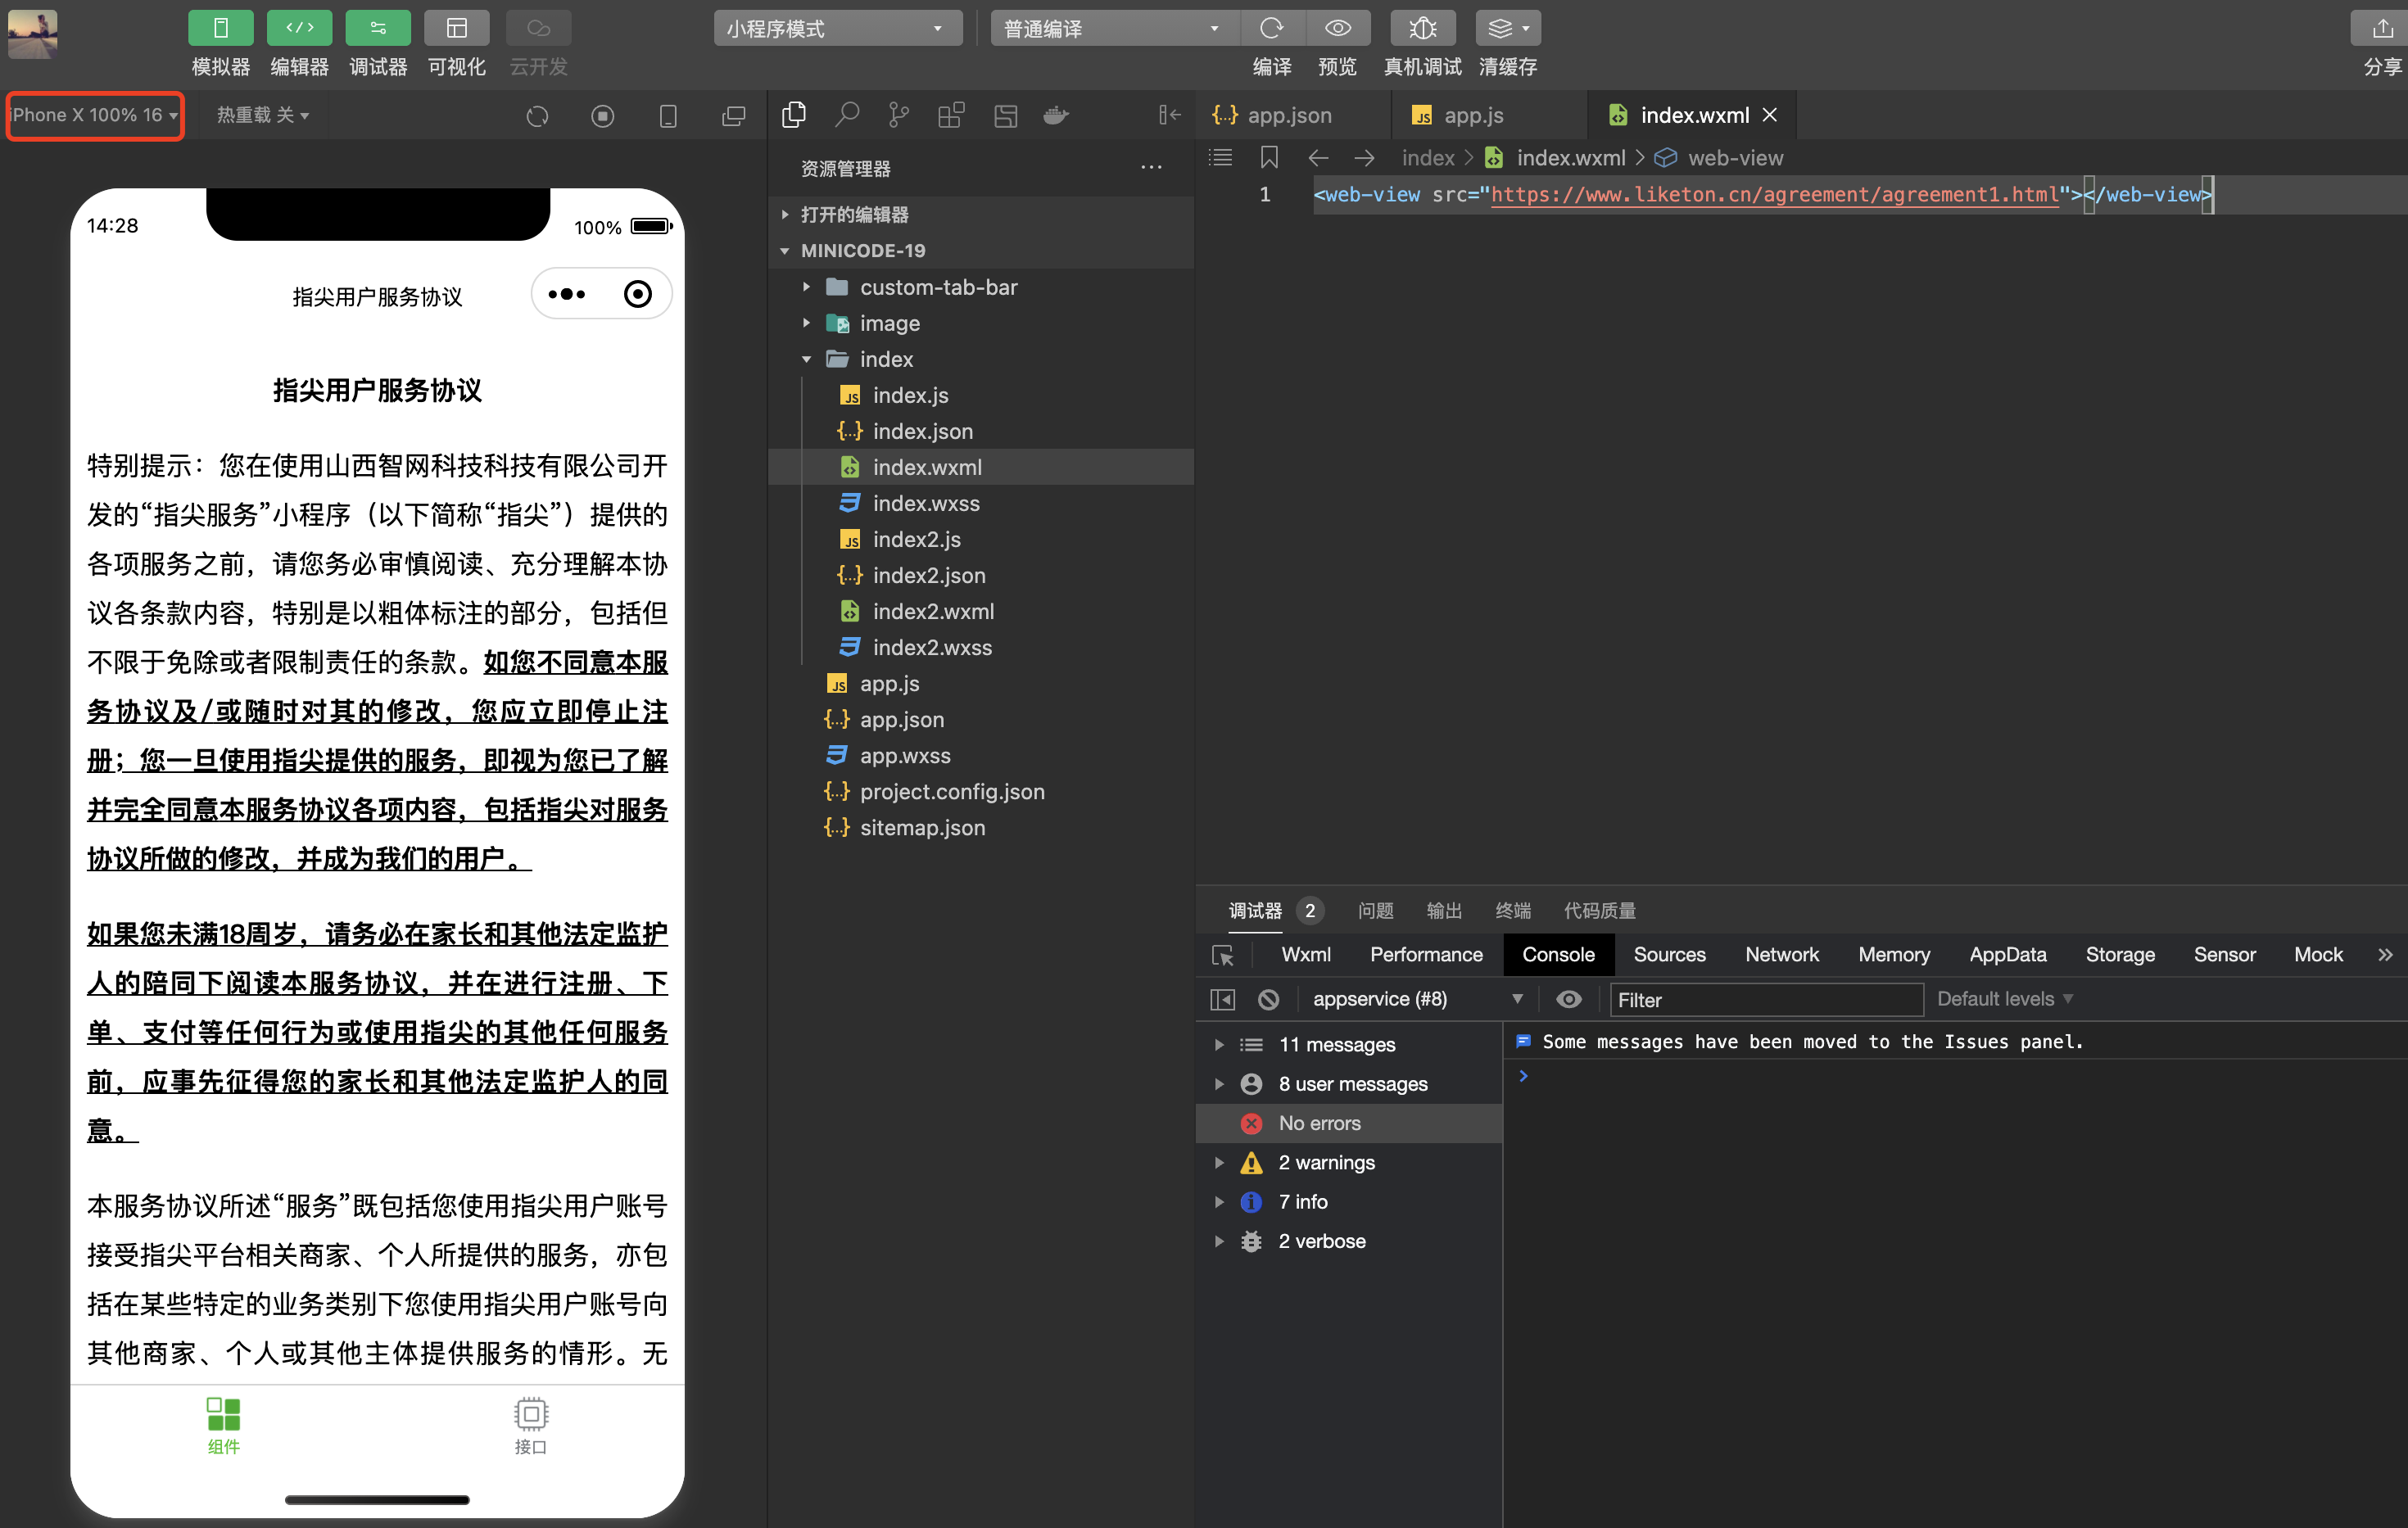
Task: Click the share upload button
Action: click(2382, 28)
